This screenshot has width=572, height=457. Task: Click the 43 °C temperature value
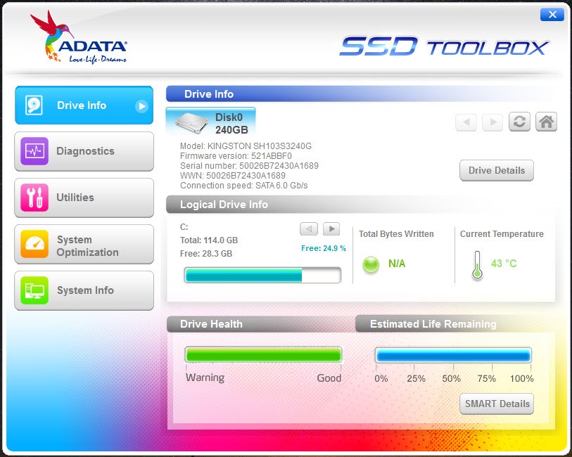504,264
